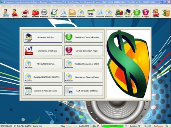This screenshot has width=171, height=128.
Task: Open Controle de Contas A Pagar
Action: coord(83,51)
